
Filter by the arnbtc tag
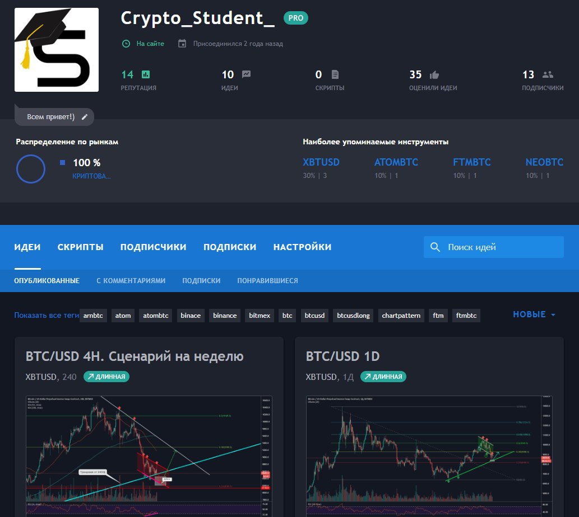(x=93, y=316)
